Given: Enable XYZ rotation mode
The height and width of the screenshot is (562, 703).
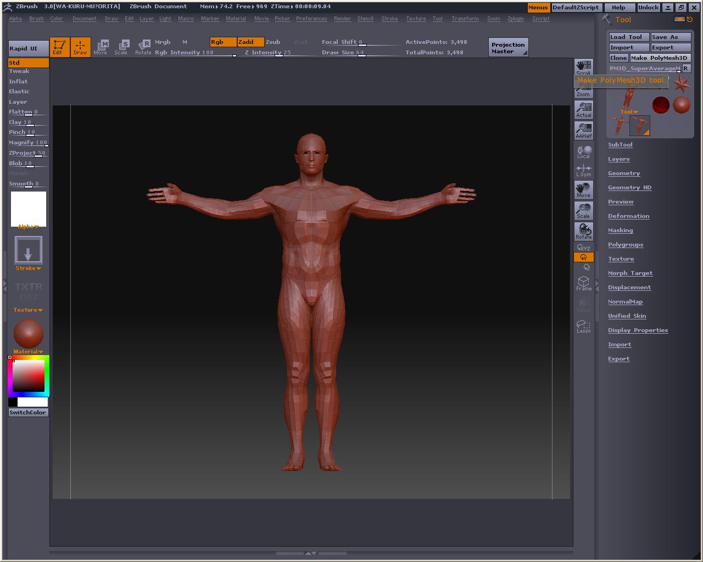Looking at the screenshot, I should tap(583, 248).
